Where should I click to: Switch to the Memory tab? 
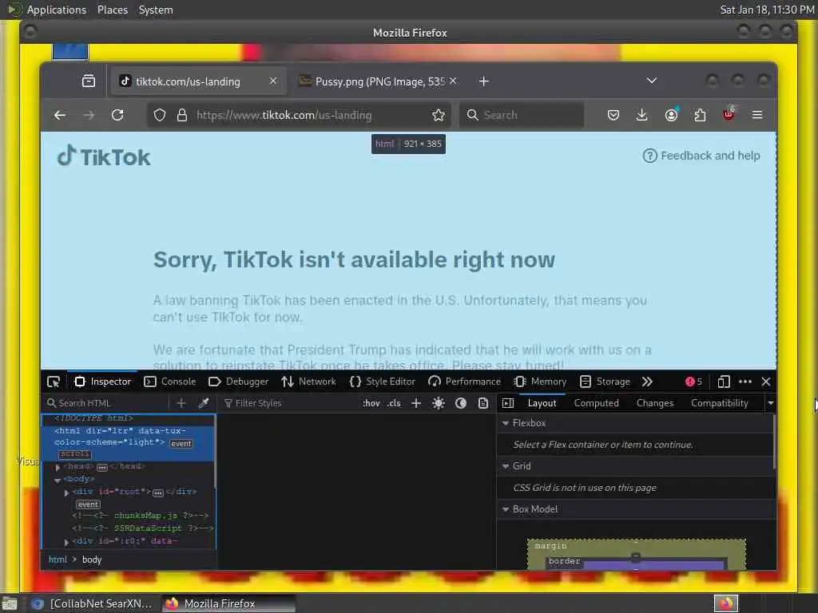coord(540,382)
